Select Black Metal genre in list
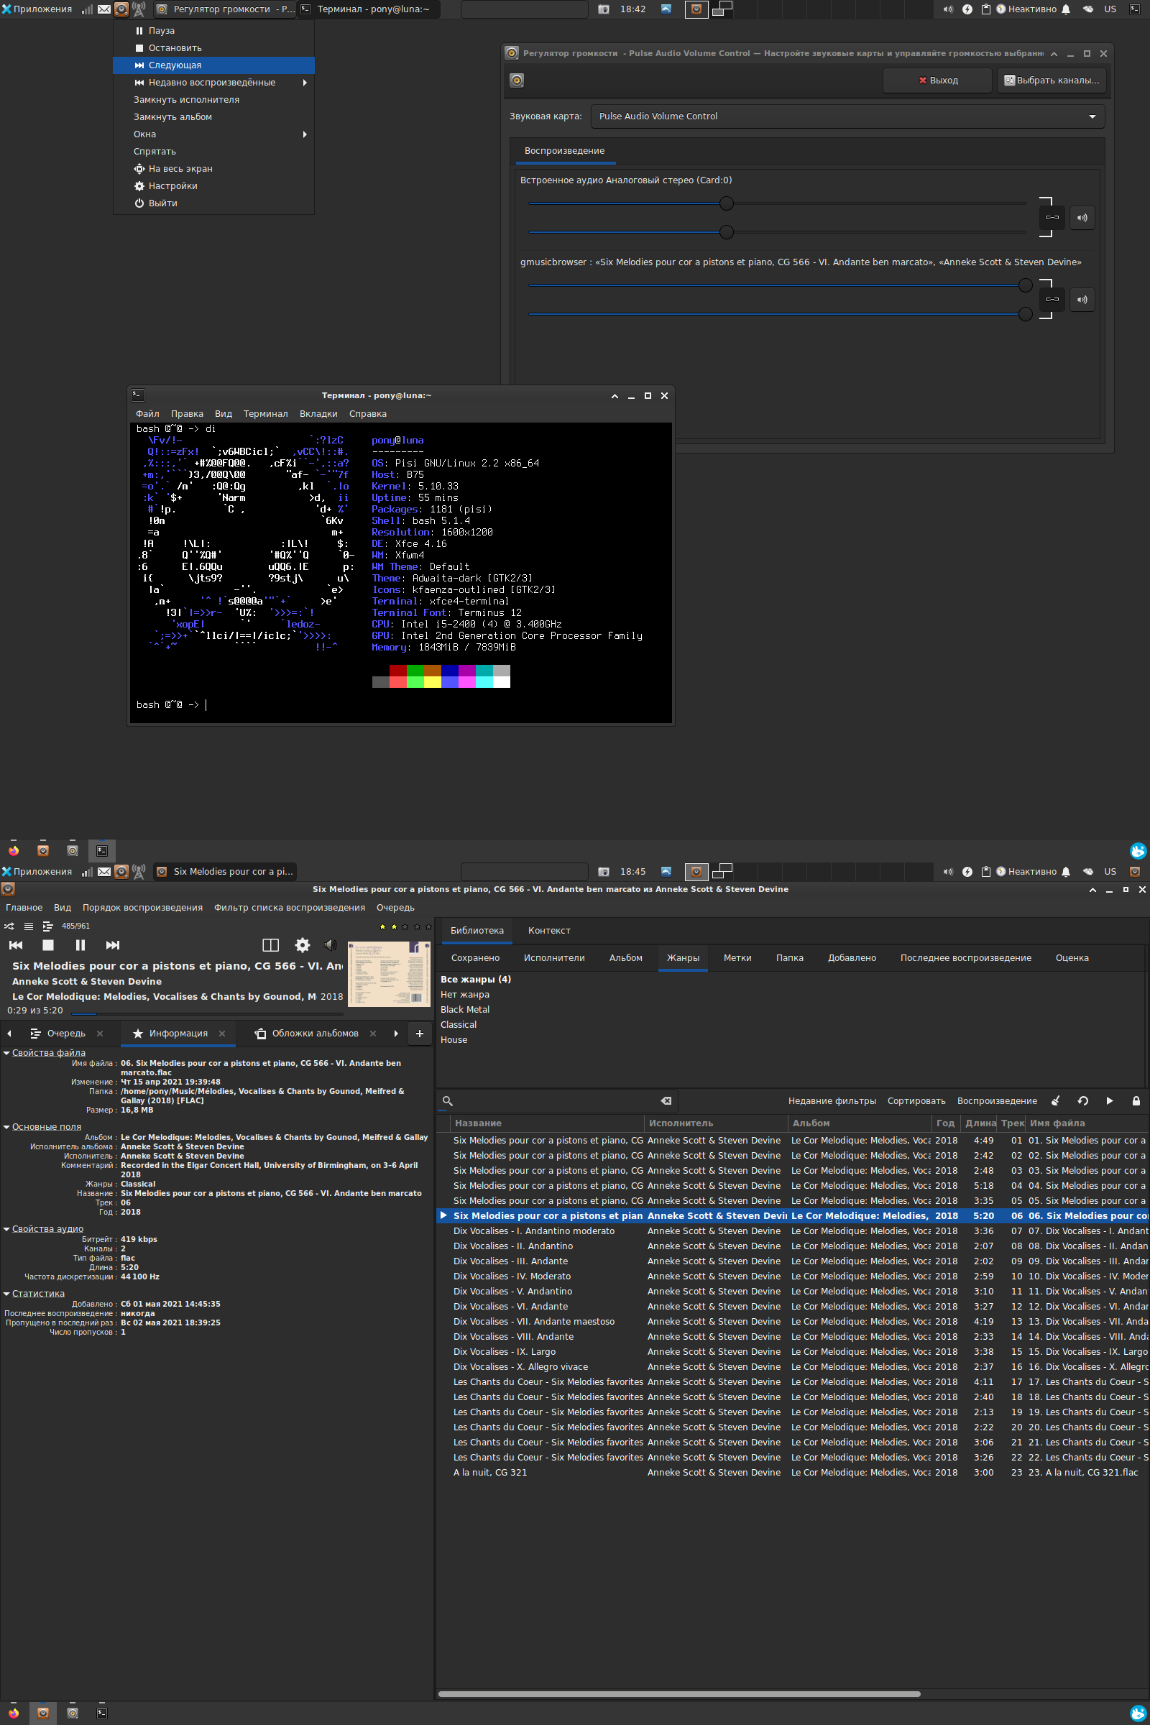The height and width of the screenshot is (1725, 1150). tap(465, 1010)
